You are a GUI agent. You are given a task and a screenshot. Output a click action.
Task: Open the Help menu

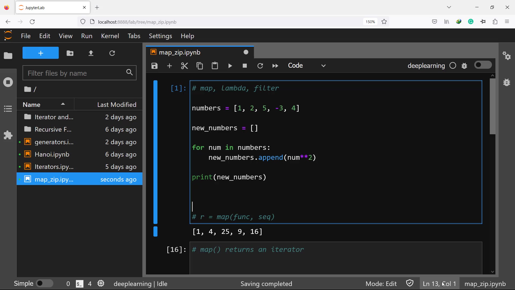coord(187,36)
